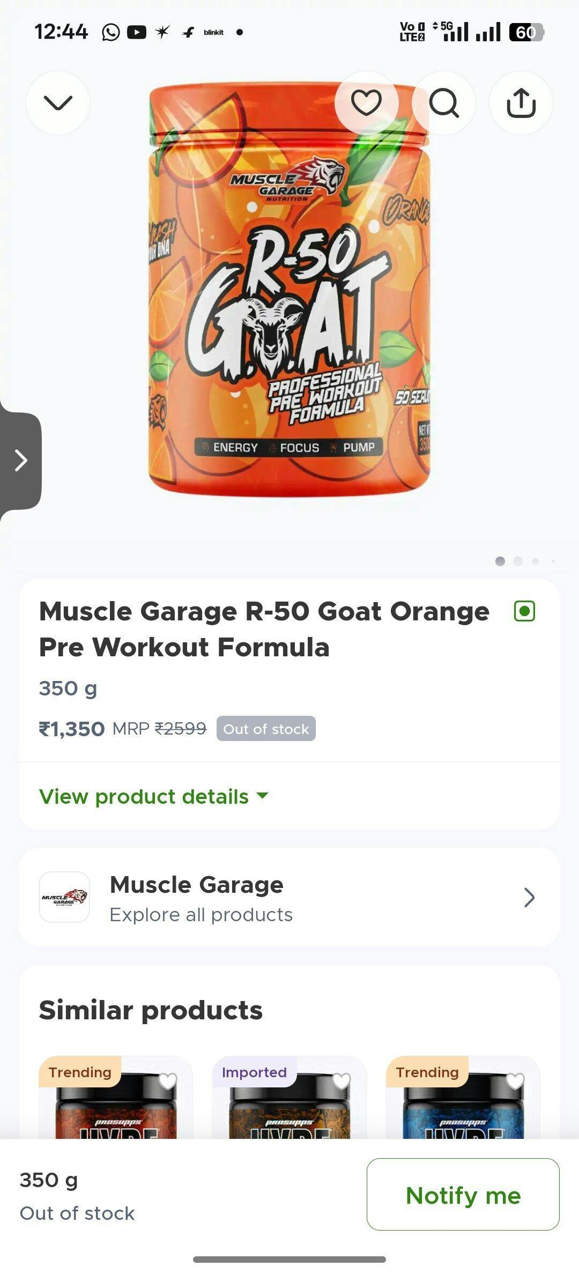Tap the YouTube notification status icon
579x1274 pixels.
click(137, 32)
